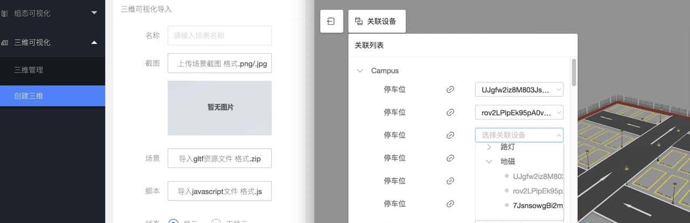The image size is (690, 223).
Task: Click the exit icon button beside 关联设备
Action: click(x=332, y=21)
